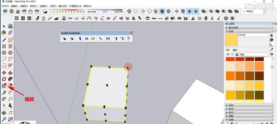
Task: Select the arrow Select tool
Action: (x=4, y=26)
